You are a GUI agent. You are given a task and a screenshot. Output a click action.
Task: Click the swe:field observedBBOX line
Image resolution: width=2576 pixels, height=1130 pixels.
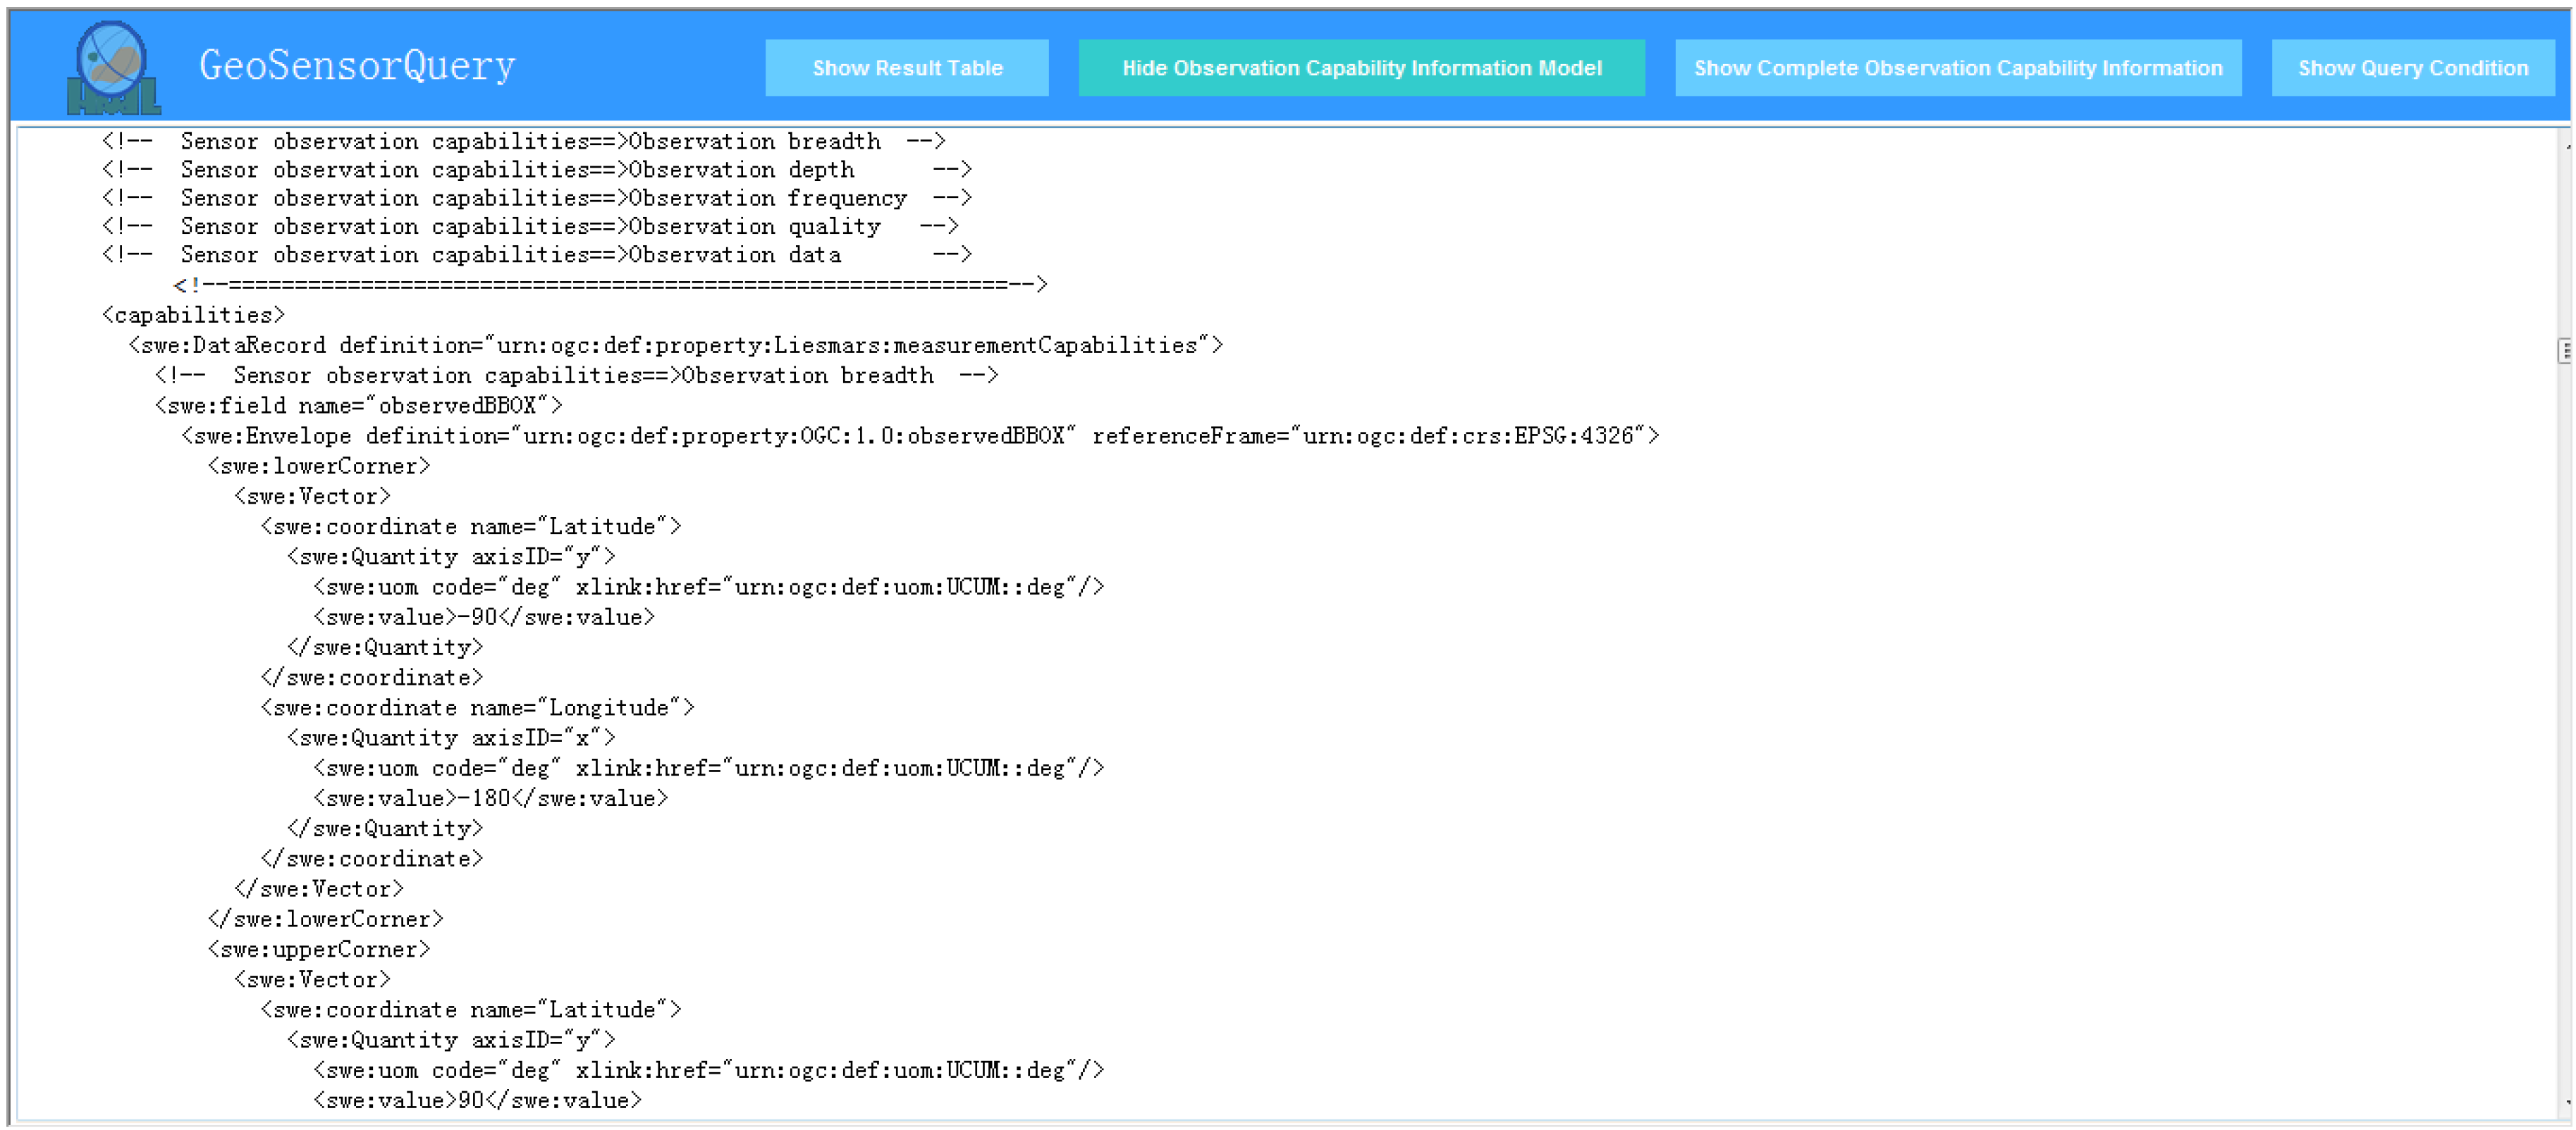click(358, 406)
